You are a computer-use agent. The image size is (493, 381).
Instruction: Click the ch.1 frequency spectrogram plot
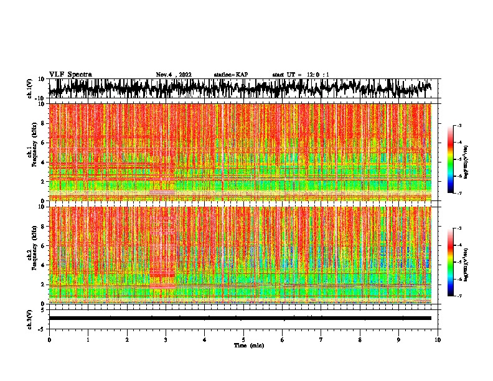[x=240, y=152]
